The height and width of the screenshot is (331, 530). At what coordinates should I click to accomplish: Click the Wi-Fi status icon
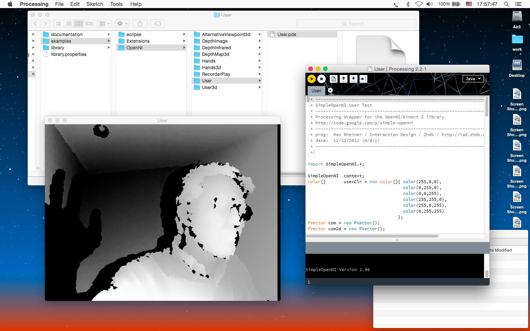coord(419,4)
